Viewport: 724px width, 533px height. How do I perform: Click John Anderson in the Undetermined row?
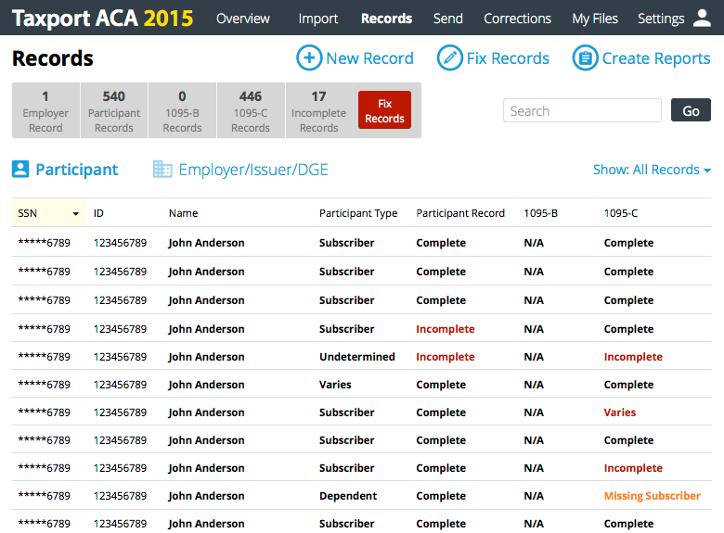coord(206,356)
